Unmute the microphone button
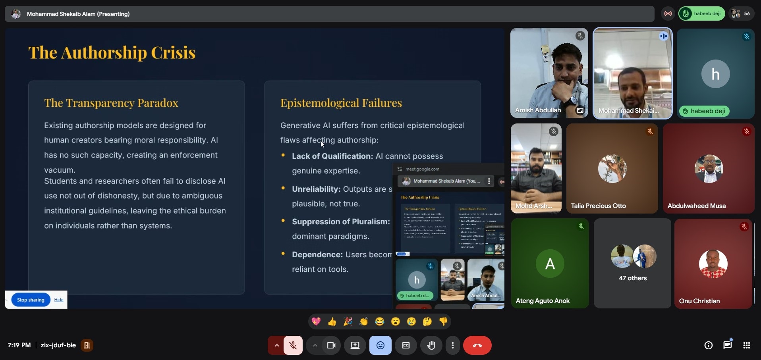The height and width of the screenshot is (360, 761). (x=293, y=345)
